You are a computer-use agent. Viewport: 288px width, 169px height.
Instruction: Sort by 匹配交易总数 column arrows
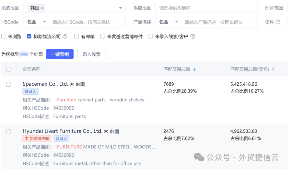194,69
